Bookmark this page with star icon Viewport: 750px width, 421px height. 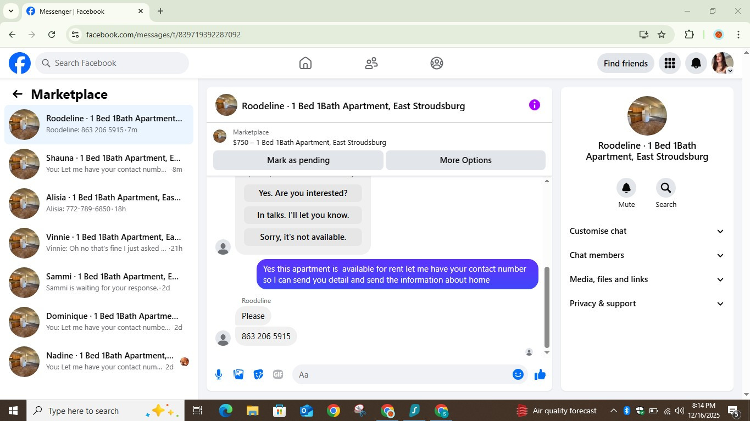click(x=662, y=35)
